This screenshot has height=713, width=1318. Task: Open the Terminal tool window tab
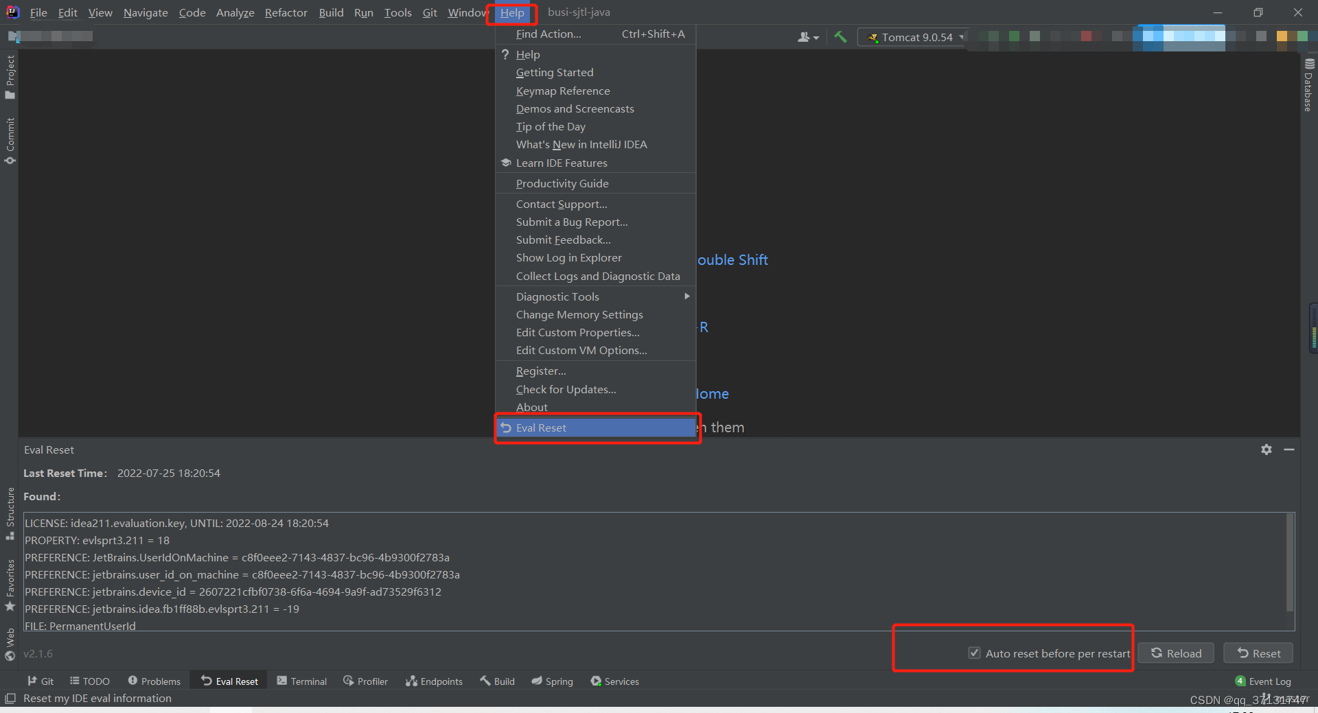302,681
